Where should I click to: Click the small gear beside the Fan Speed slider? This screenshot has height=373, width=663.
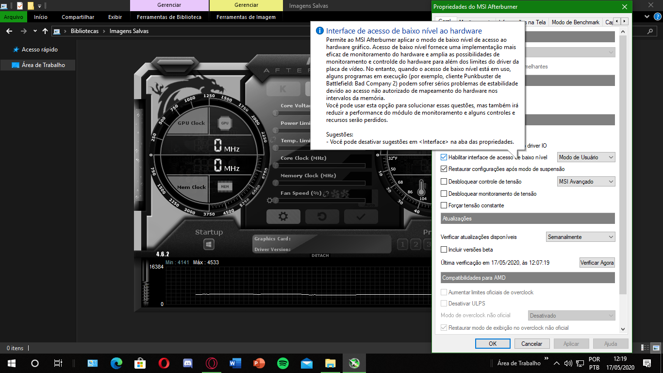coord(269,200)
